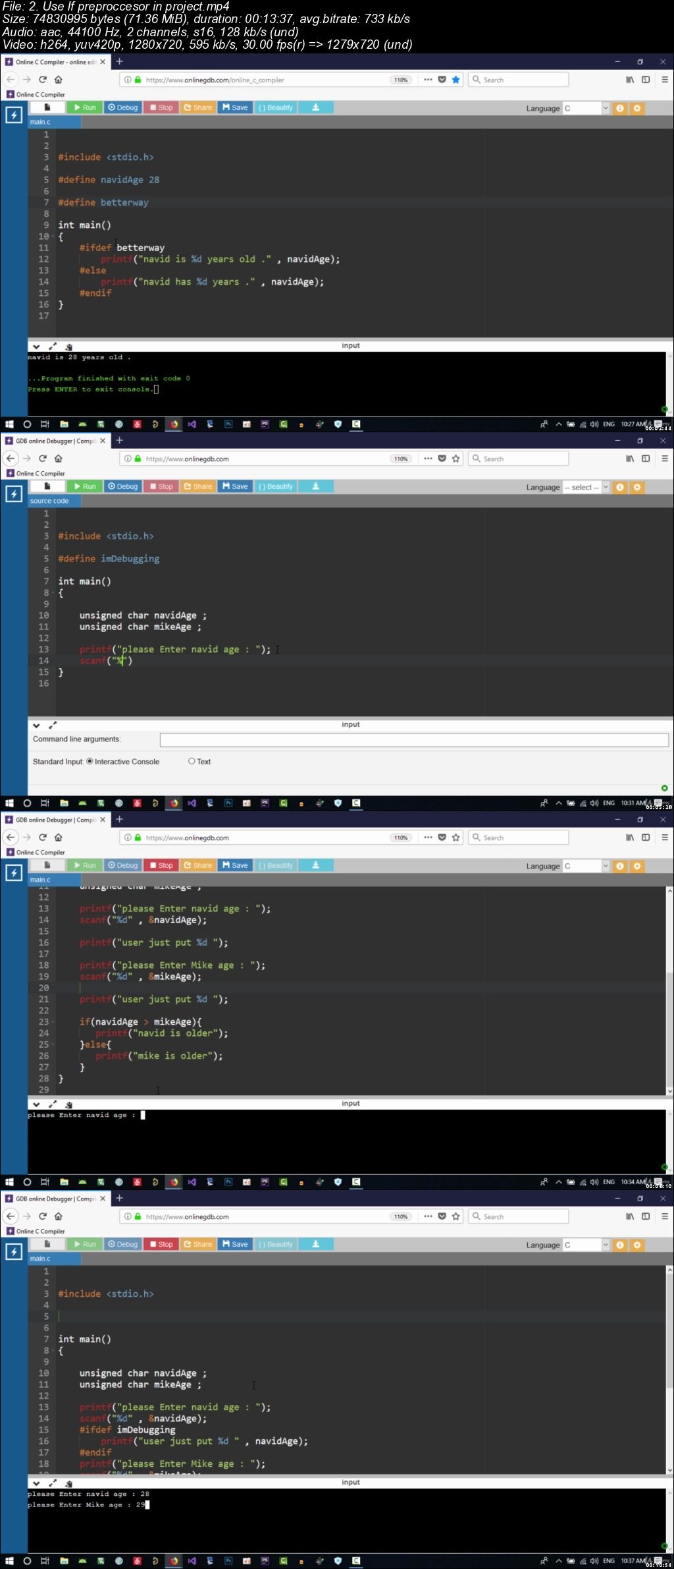Open the new browser tab plus in the 10:34 AM frame
The height and width of the screenshot is (1569, 674).
120,819
